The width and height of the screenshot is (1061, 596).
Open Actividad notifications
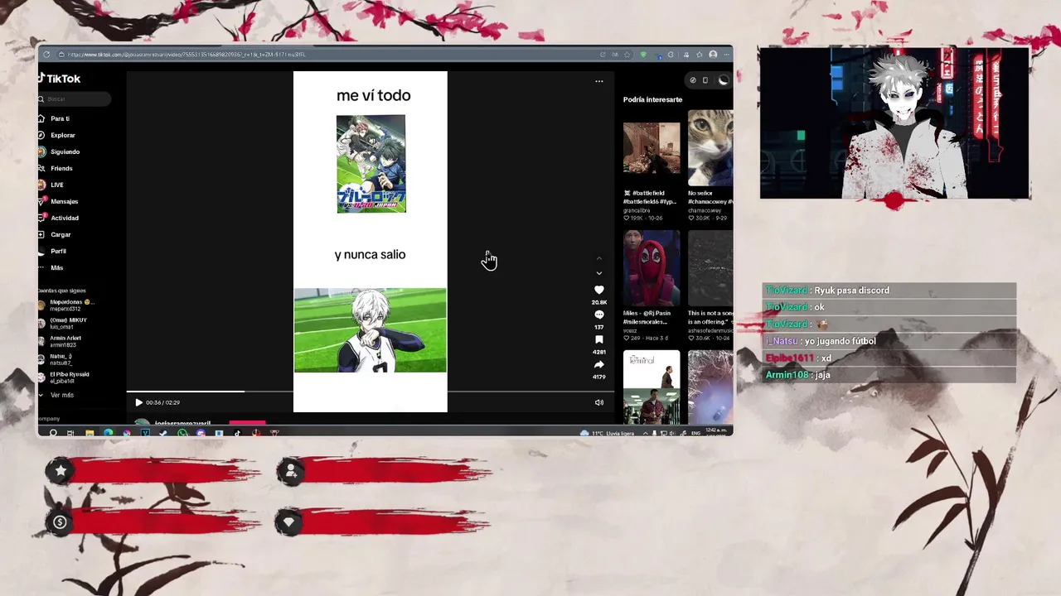59,218
